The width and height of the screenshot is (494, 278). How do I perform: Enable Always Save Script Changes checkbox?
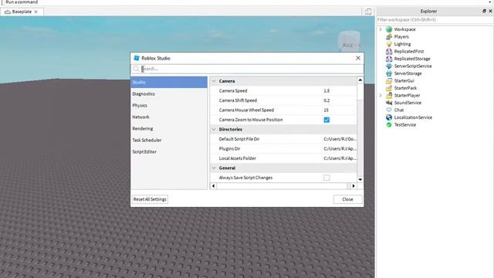click(327, 178)
